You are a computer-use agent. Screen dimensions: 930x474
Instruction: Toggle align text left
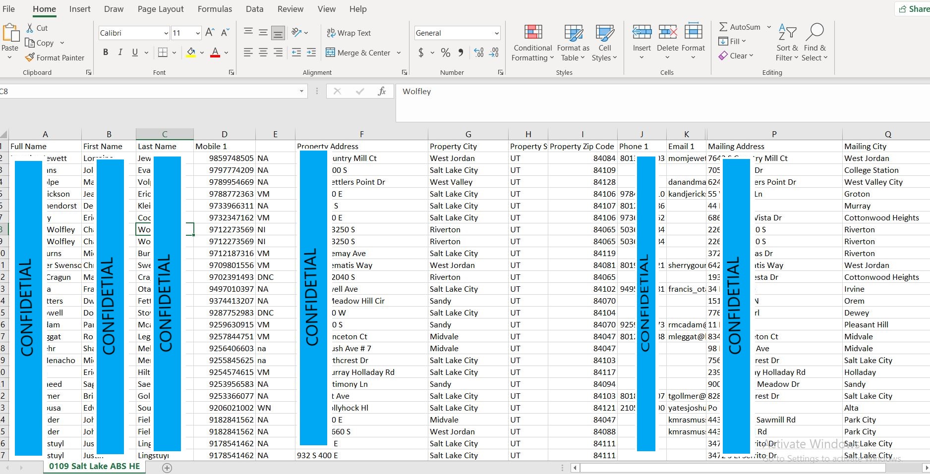tap(248, 53)
